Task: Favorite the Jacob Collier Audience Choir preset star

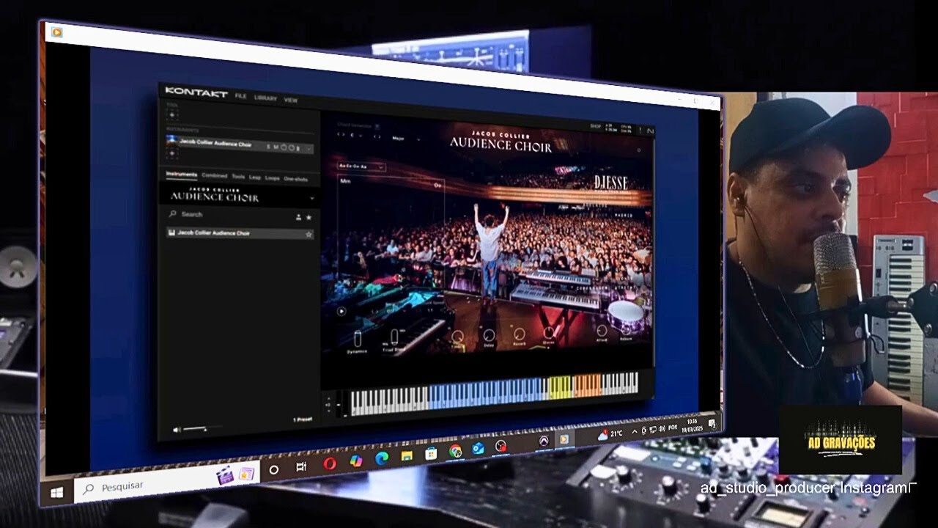Action: 309,235
